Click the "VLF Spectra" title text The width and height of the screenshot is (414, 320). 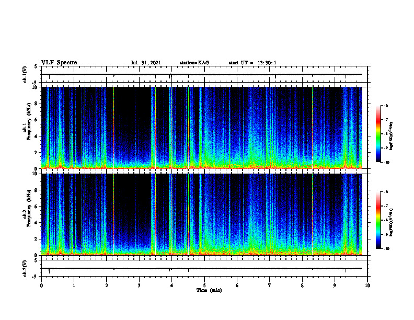[x=60, y=63]
